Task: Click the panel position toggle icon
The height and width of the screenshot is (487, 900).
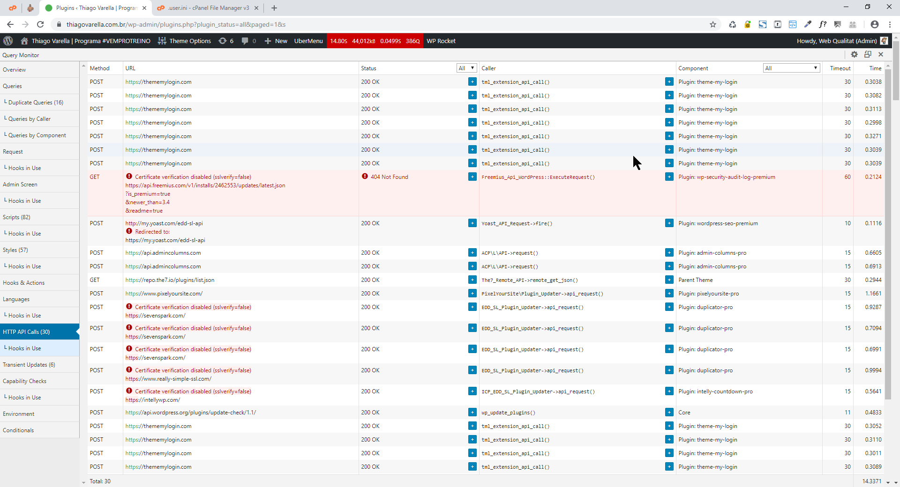Action: [868, 54]
